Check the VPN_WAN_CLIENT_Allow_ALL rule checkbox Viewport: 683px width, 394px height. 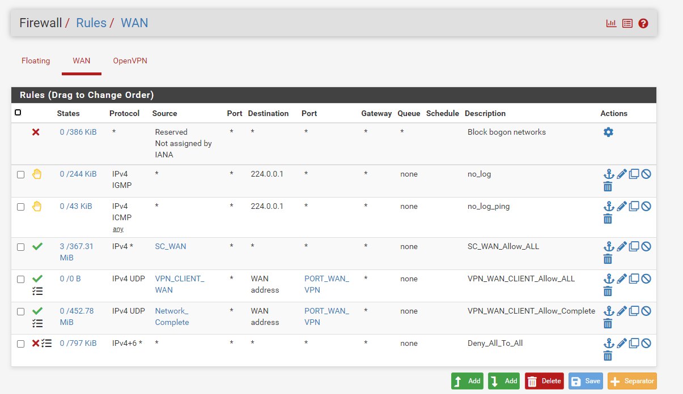coord(21,279)
